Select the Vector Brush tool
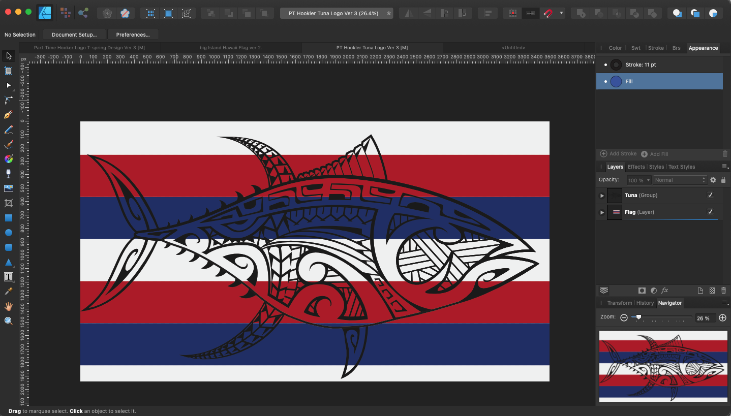This screenshot has height=416, width=731. pos(9,145)
